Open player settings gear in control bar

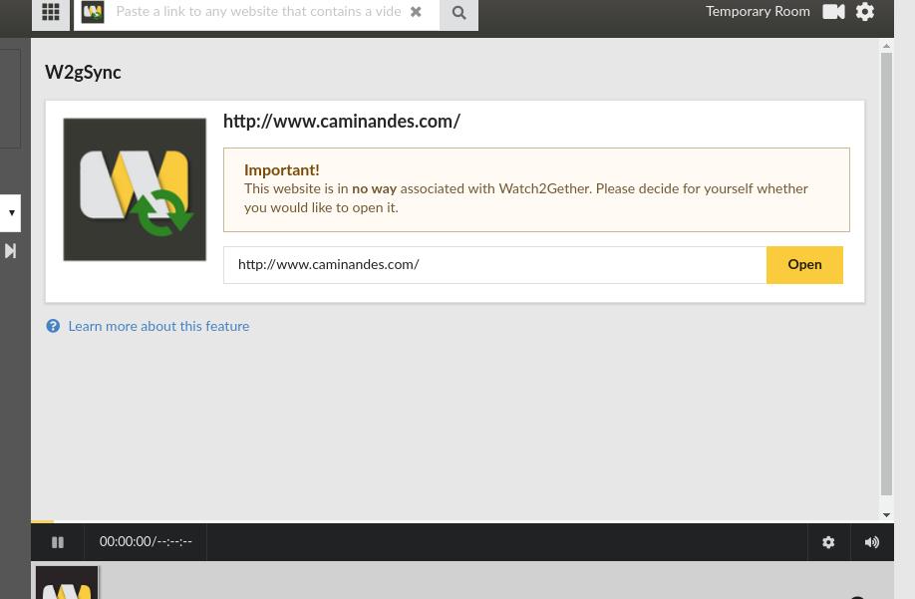click(828, 542)
